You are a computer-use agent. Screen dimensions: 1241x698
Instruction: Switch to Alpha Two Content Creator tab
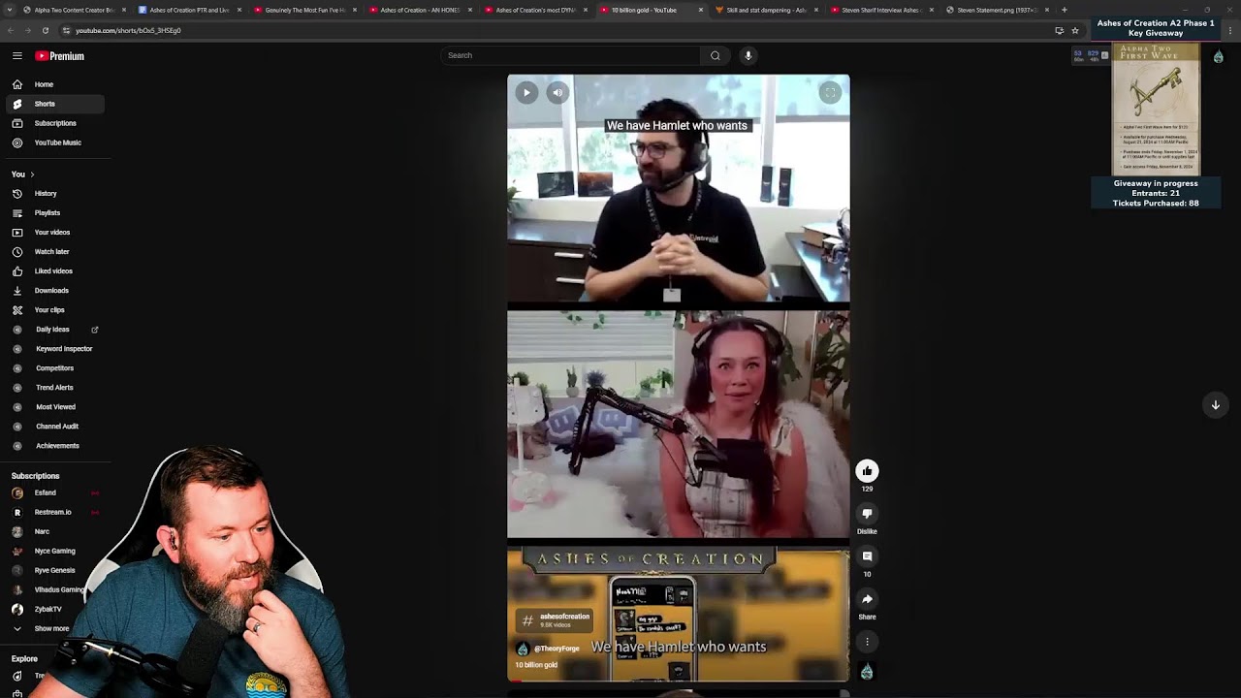(74, 10)
